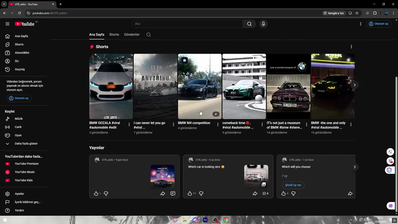Switch to the Gönderiler tab

pyautogui.click(x=132, y=35)
